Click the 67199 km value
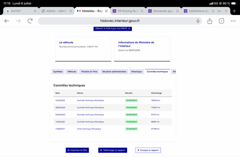This screenshot has height=157, width=240. (155, 129)
